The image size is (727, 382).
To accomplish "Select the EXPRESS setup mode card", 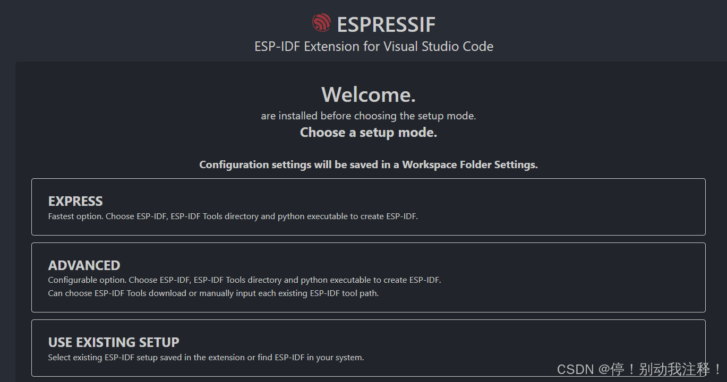I will [x=369, y=206].
